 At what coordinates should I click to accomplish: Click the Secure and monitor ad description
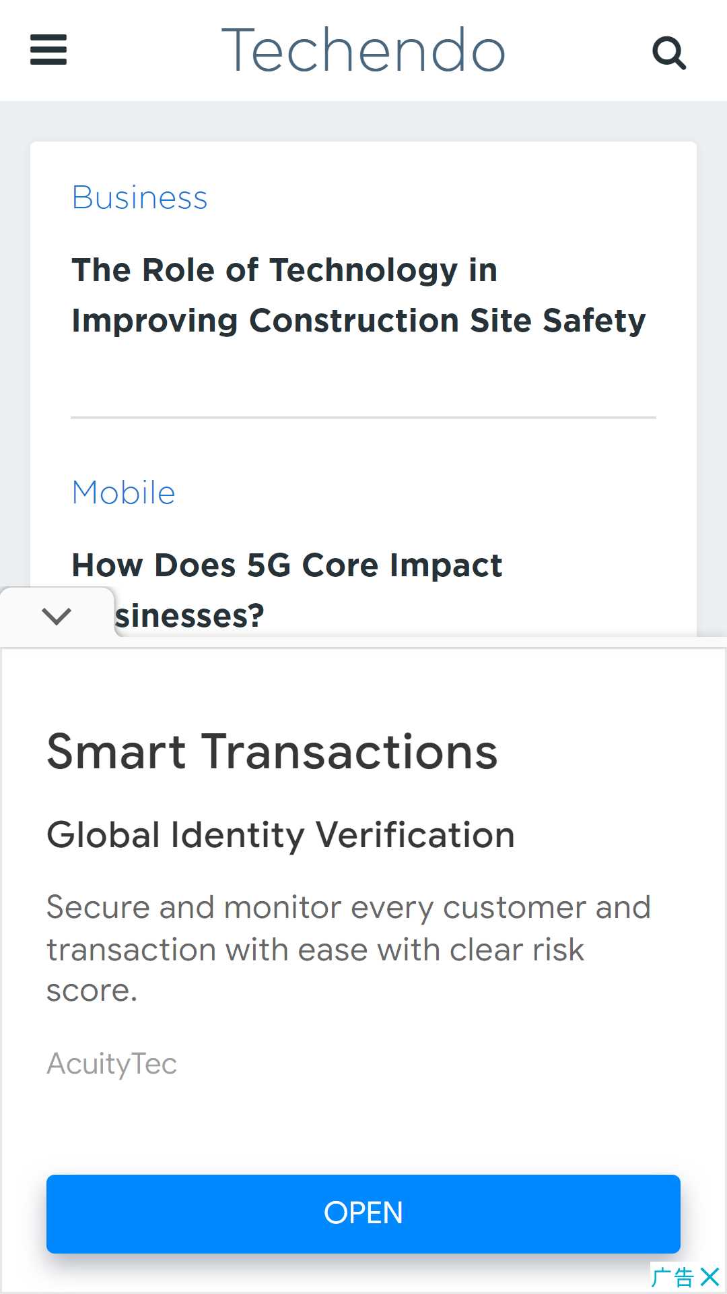[348, 949]
